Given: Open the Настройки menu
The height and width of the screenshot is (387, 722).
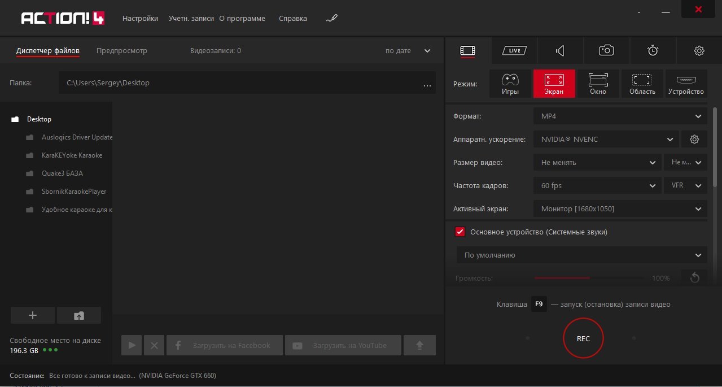Looking at the screenshot, I should pyautogui.click(x=140, y=18).
